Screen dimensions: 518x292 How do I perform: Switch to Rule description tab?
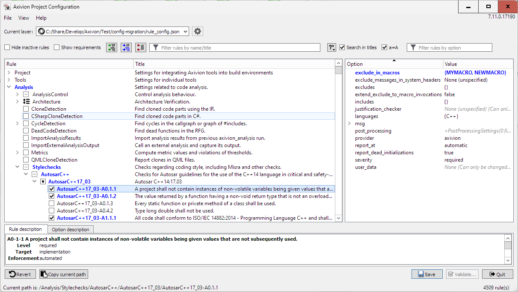click(26, 229)
